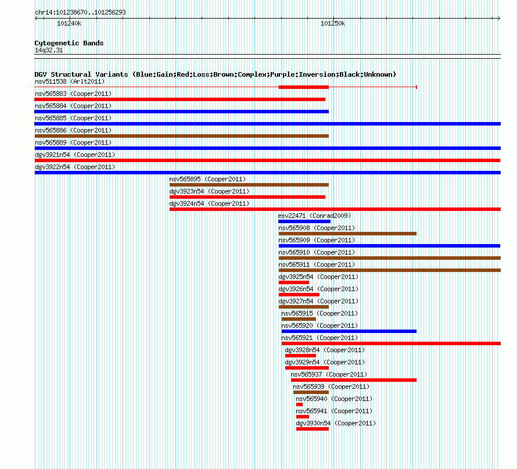Click the blue gain bar for nsv565885
The width and height of the screenshot is (517, 469).
pos(267,124)
